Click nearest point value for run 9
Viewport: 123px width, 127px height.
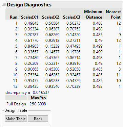(x=120, y=69)
